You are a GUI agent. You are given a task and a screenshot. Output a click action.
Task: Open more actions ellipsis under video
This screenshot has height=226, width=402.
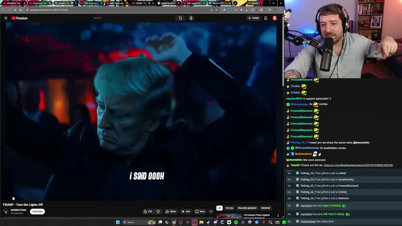tap(211, 212)
